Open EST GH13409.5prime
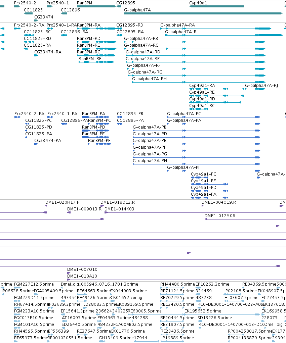The image size is (286, 343). click(x=116, y=338)
